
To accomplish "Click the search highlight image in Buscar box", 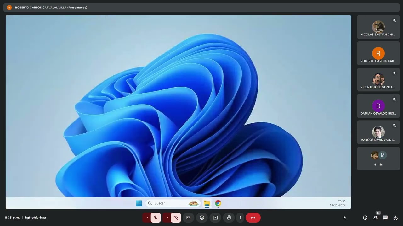I will click(x=193, y=203).
